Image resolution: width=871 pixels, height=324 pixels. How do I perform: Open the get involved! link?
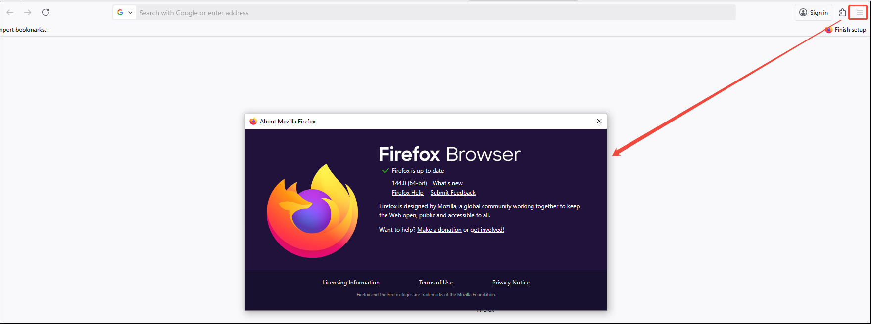(x=487, y=230)
